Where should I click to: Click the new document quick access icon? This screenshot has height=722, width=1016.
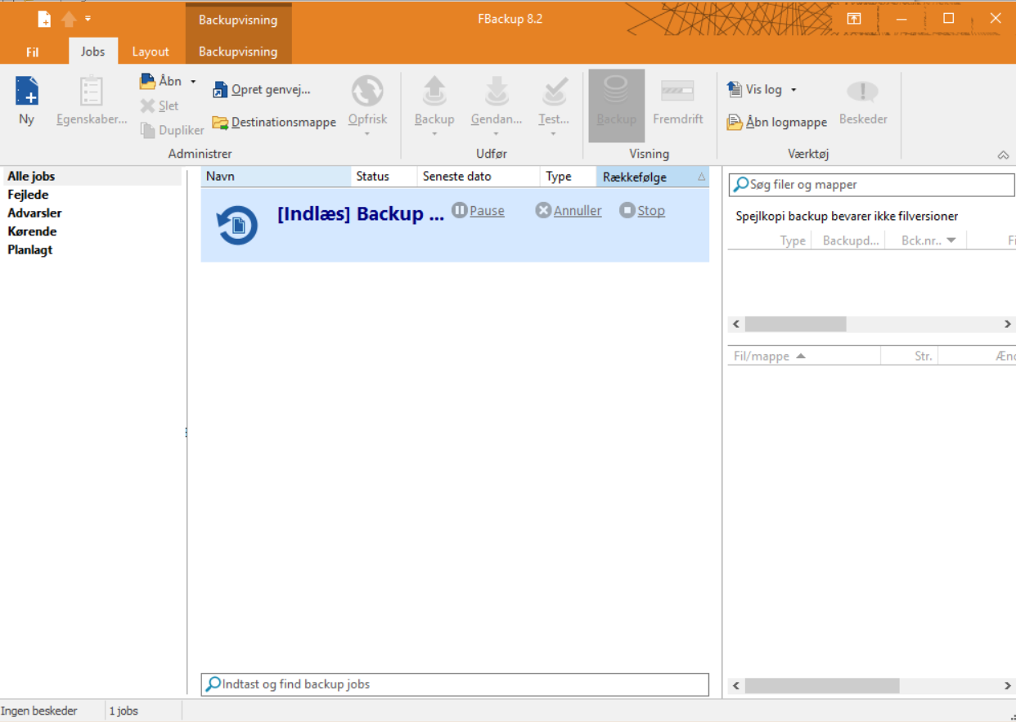pos(44,19)
